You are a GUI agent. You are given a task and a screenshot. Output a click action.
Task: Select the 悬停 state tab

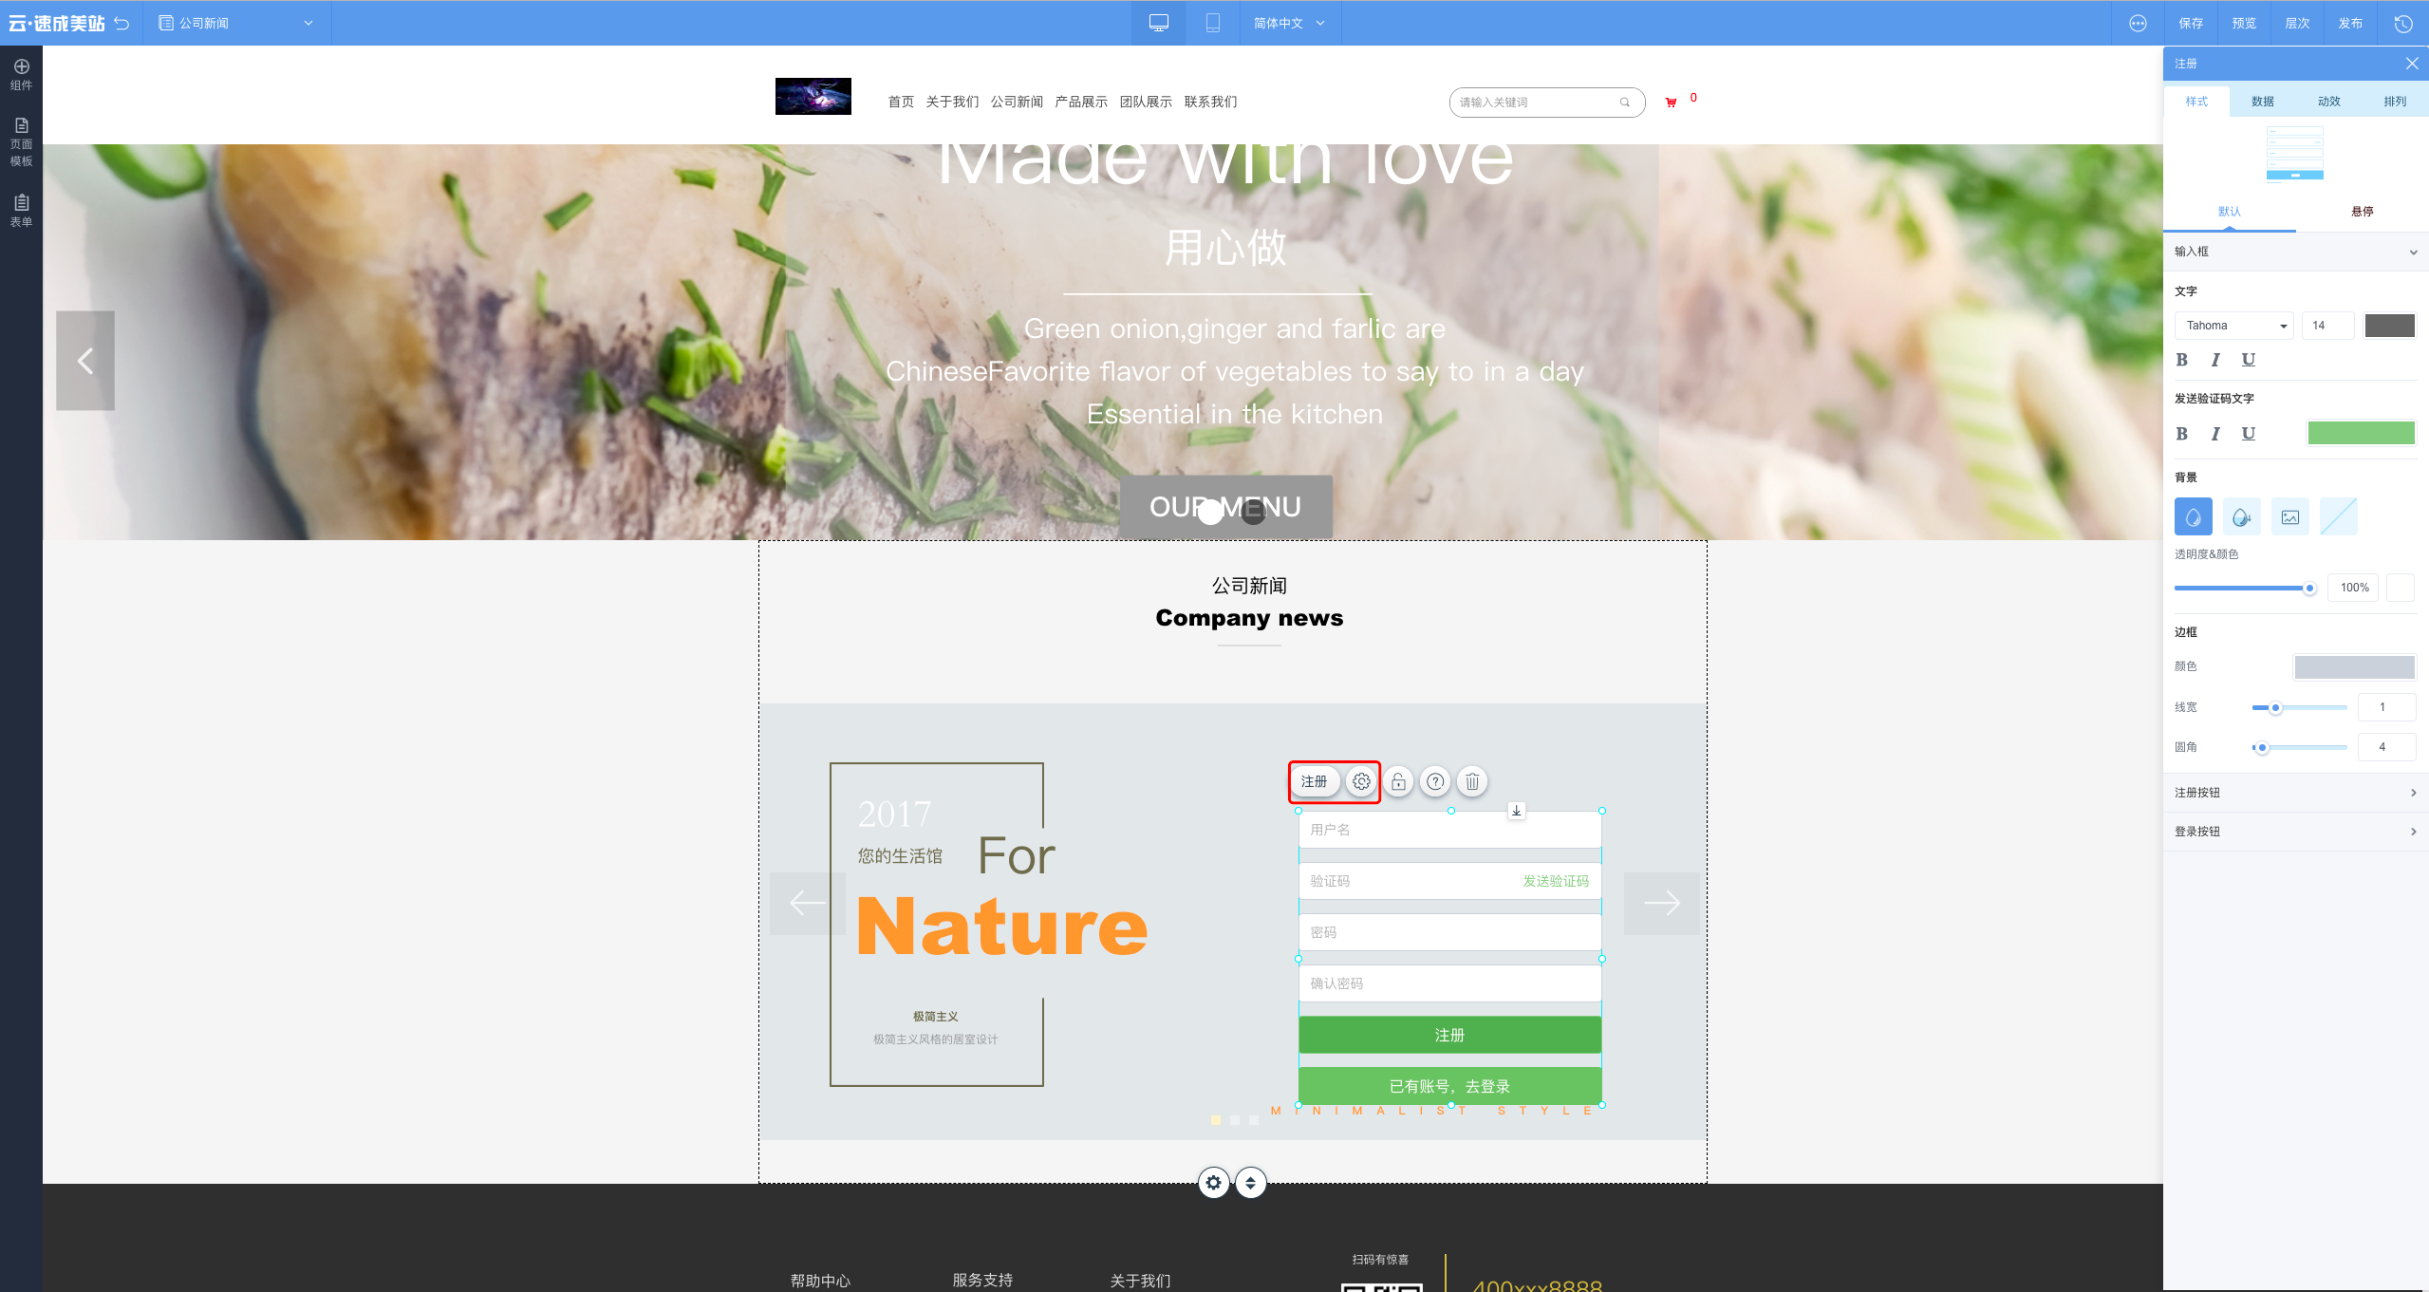pyautogui.click(x=2362, y=212)
